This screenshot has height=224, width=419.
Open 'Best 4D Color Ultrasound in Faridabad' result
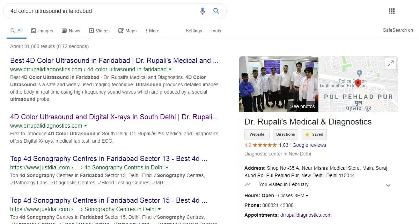pyautogui.click(x=114, y=61)
